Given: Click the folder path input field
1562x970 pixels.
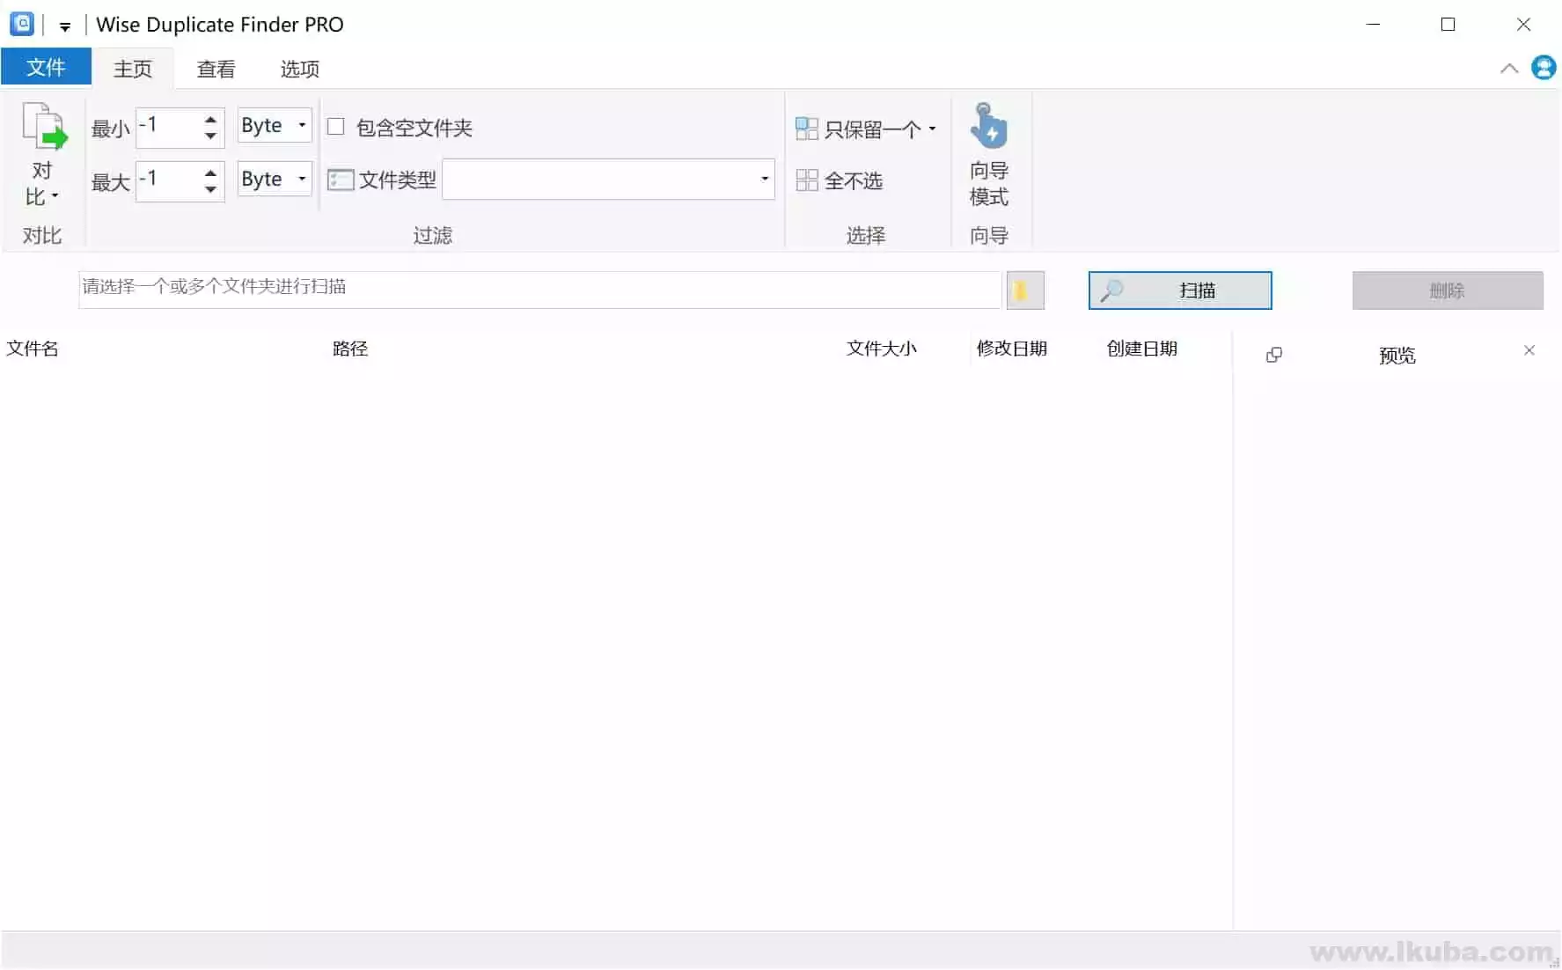Looking at the screenshot, I should click(539, 290).
